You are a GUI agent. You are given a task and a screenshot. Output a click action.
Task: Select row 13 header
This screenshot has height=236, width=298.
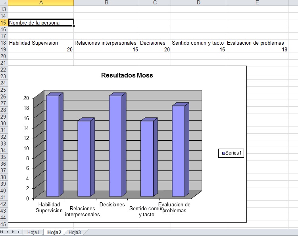[4, 9]
